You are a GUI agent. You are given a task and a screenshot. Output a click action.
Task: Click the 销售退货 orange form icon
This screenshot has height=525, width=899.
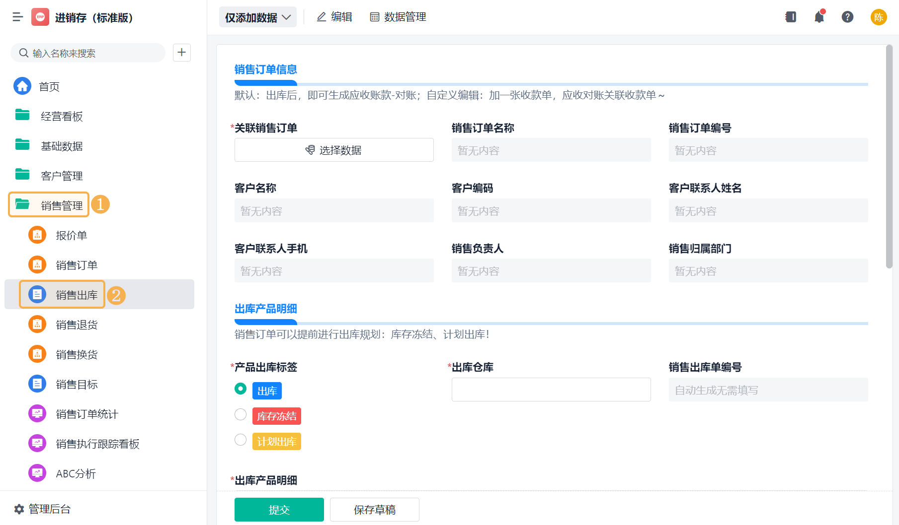click(37, 325)
